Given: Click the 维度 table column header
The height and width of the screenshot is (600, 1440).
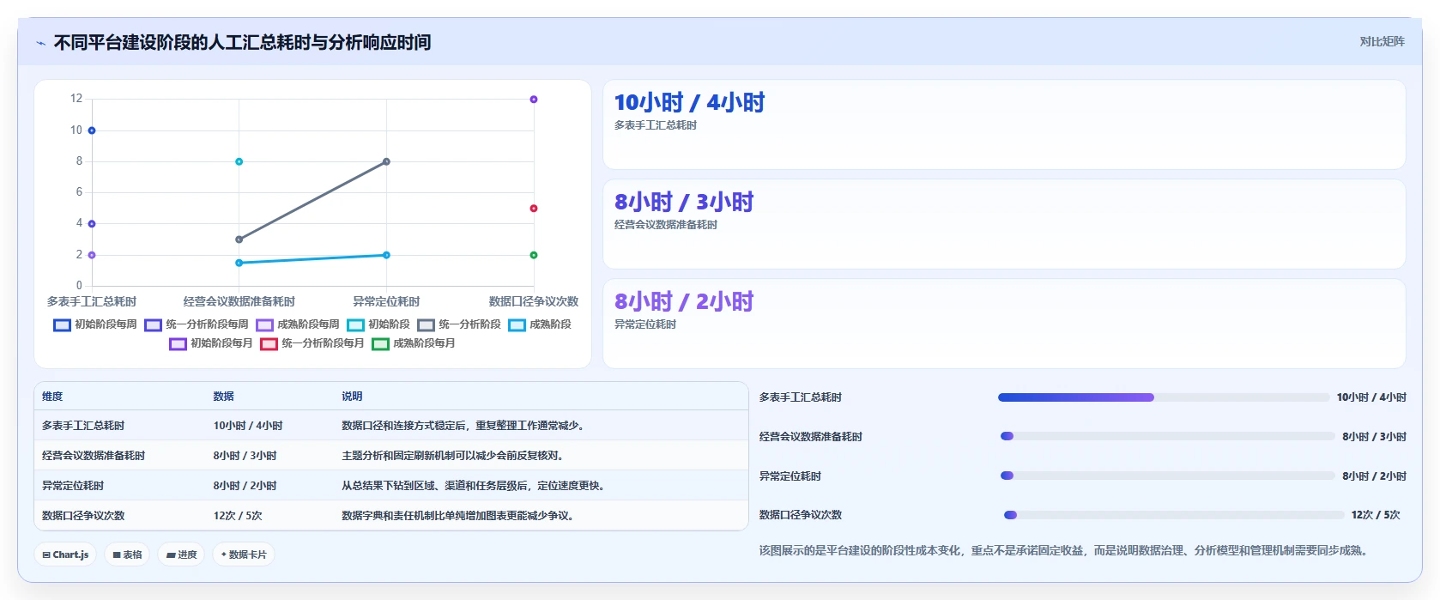Looking at the screenshot, I should click(52, 397).
